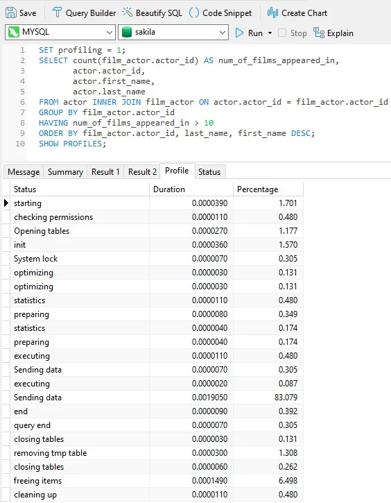This screenshot has height=503, width=391.
Task: Click the MYSQL connection icon
Action: coord(13,32)
